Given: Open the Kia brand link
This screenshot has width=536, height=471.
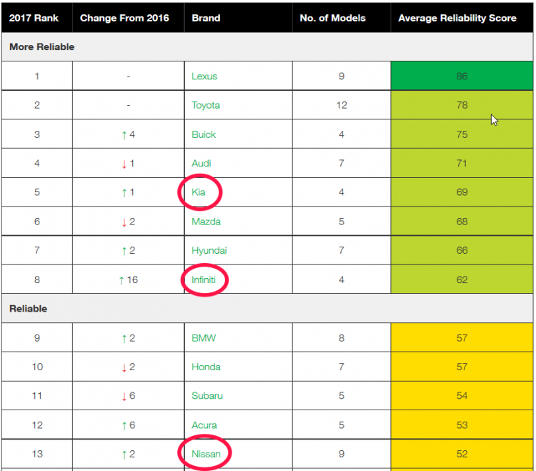Looking at the screenshot, I should tap(198, 192).
